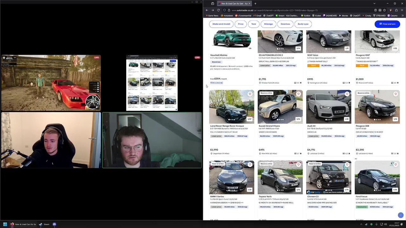Open hotukdeals bookmark

click(227, 16)
